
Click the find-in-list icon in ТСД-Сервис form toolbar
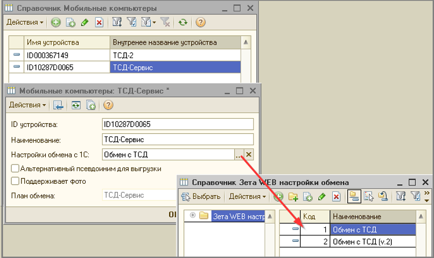click(x=58, y=105)
